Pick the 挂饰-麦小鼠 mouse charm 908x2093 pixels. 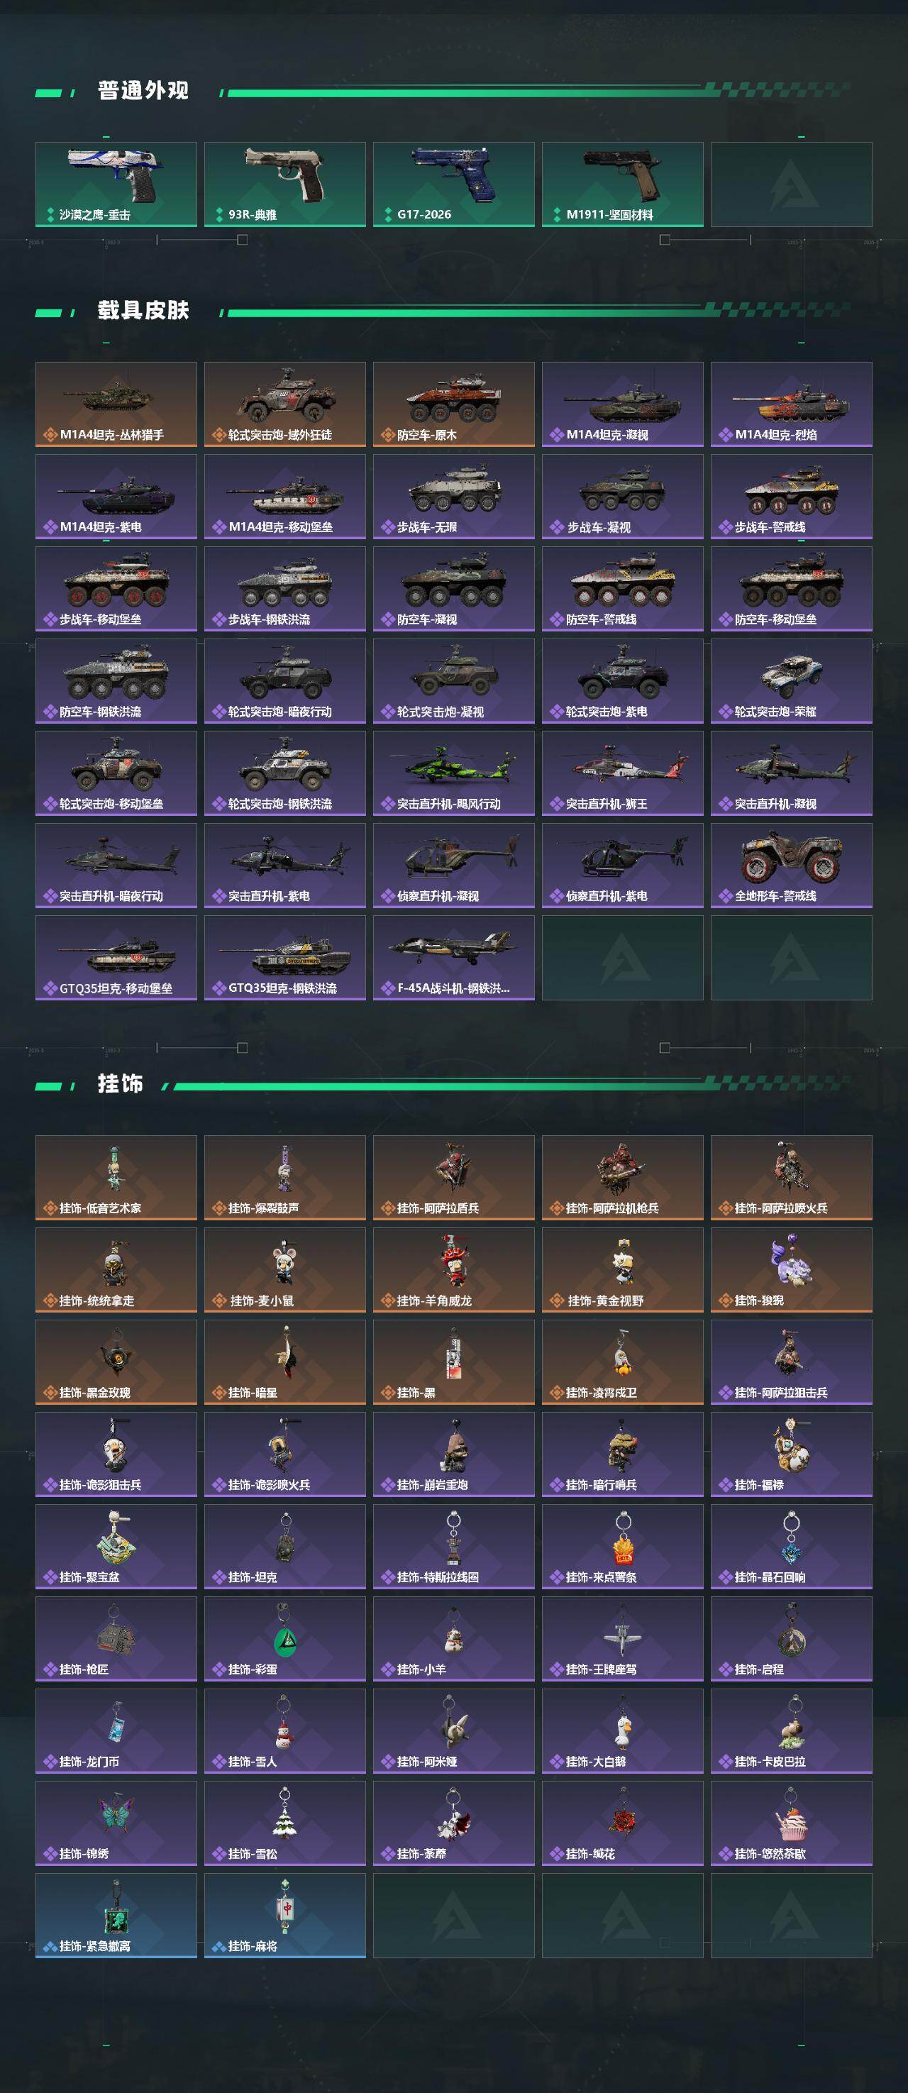click(x=285, y=1271)
